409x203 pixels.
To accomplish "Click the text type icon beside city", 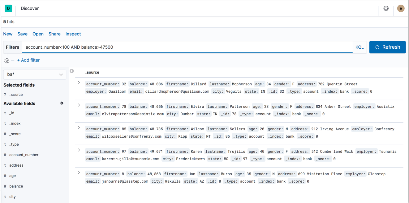I will point(4,197).
